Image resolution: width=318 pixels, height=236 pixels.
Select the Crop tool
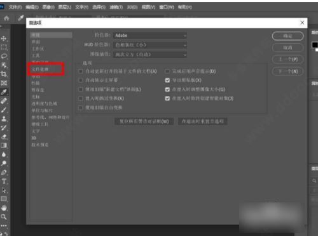(x=4, y=74)
